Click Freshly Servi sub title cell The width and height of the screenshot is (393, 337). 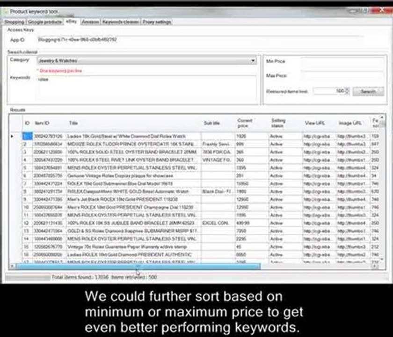pos(218,144)
